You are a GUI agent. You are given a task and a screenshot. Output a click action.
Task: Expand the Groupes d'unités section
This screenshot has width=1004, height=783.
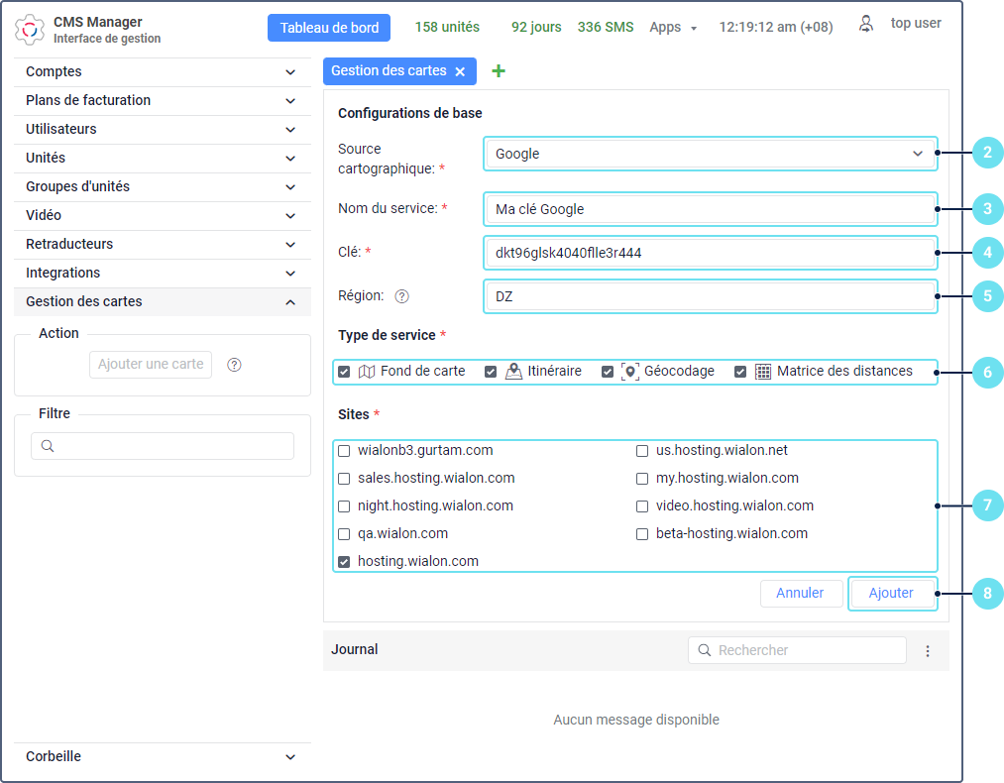pos(162,187)
